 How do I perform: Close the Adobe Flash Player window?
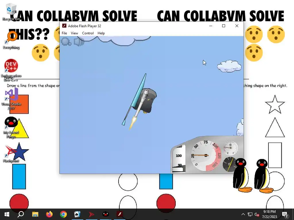tap(237, 26)
